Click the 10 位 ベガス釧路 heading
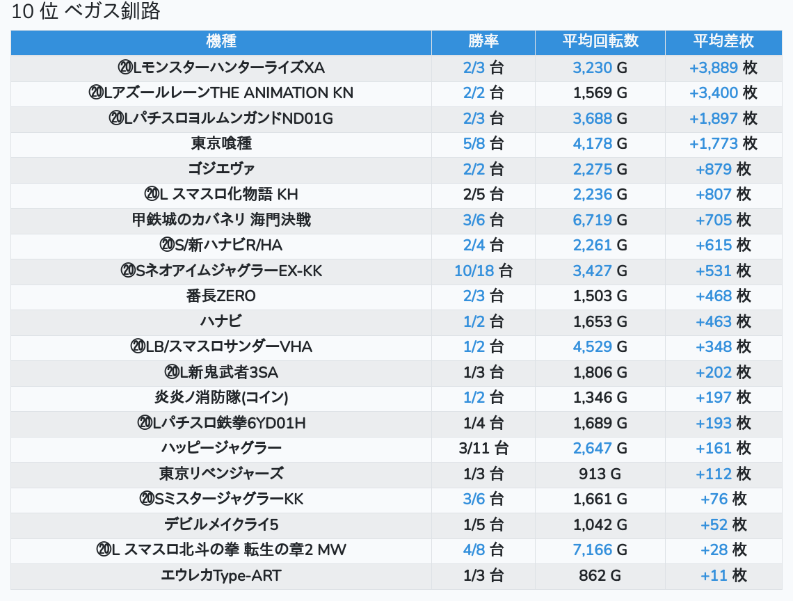The height and width of the screenshot is (601, 793). click(86, 12)
